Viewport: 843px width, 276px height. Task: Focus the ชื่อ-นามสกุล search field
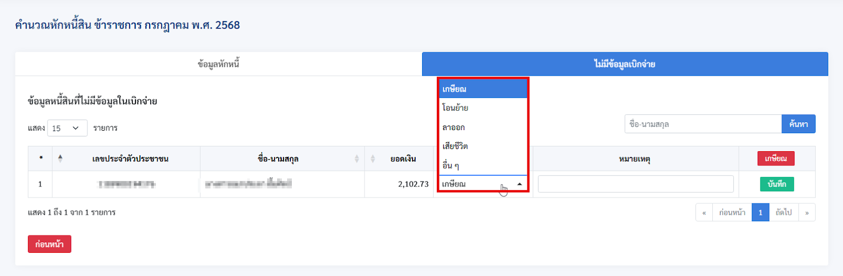point(703,124)
